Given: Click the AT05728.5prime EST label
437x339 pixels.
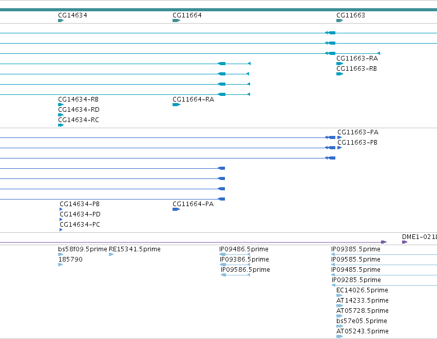Looking at the screenshot, I should [363, 311].
